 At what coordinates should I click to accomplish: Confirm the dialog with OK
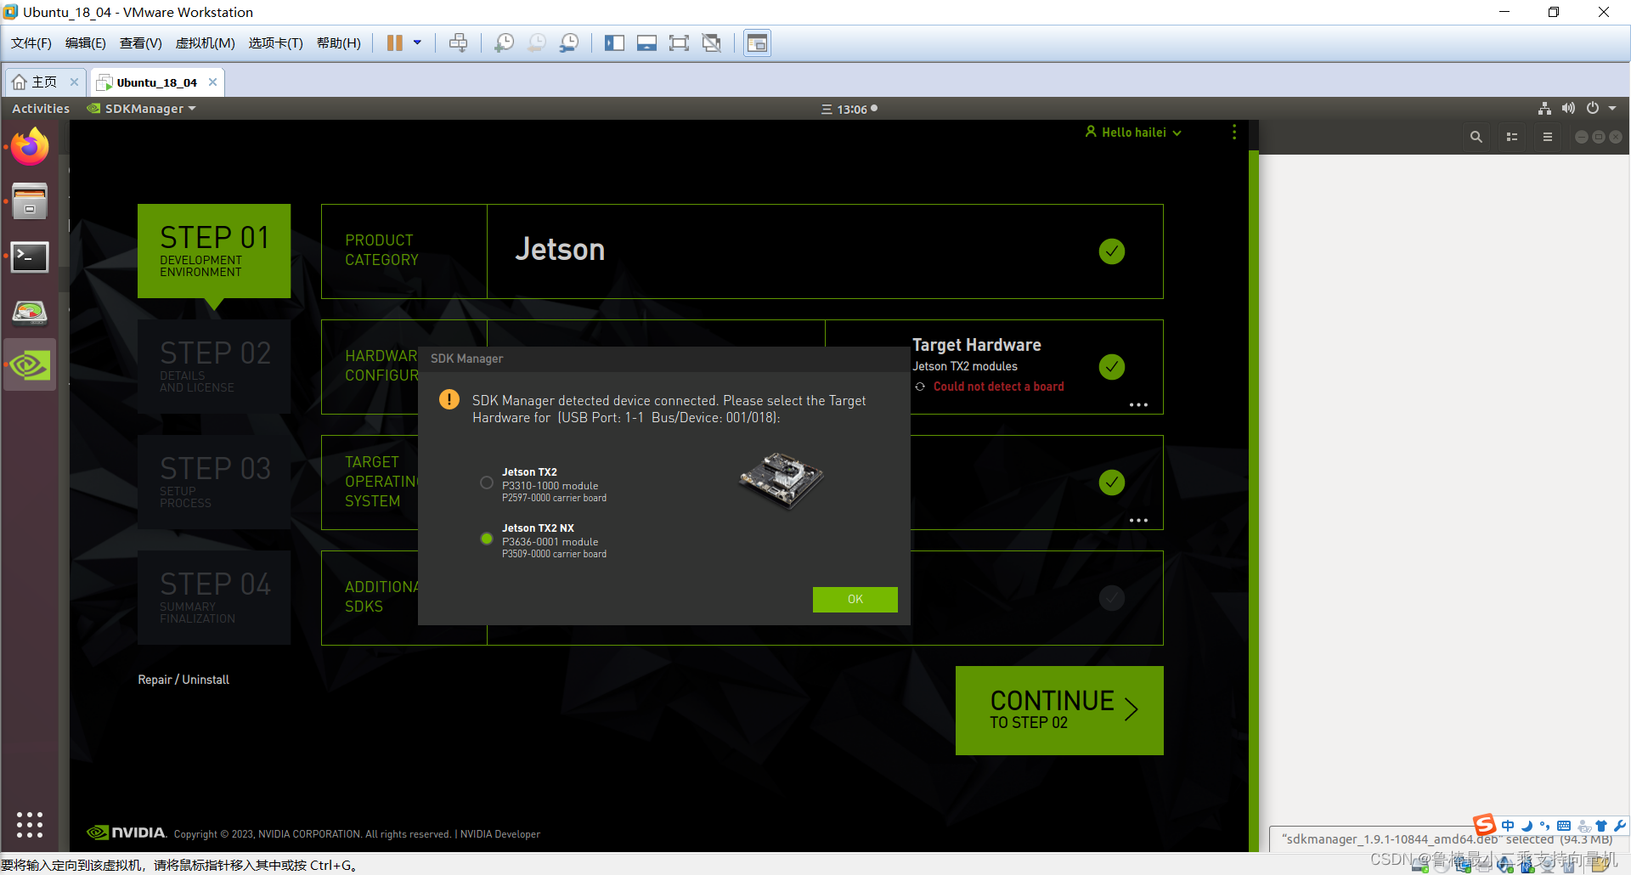tap(855, 599)
